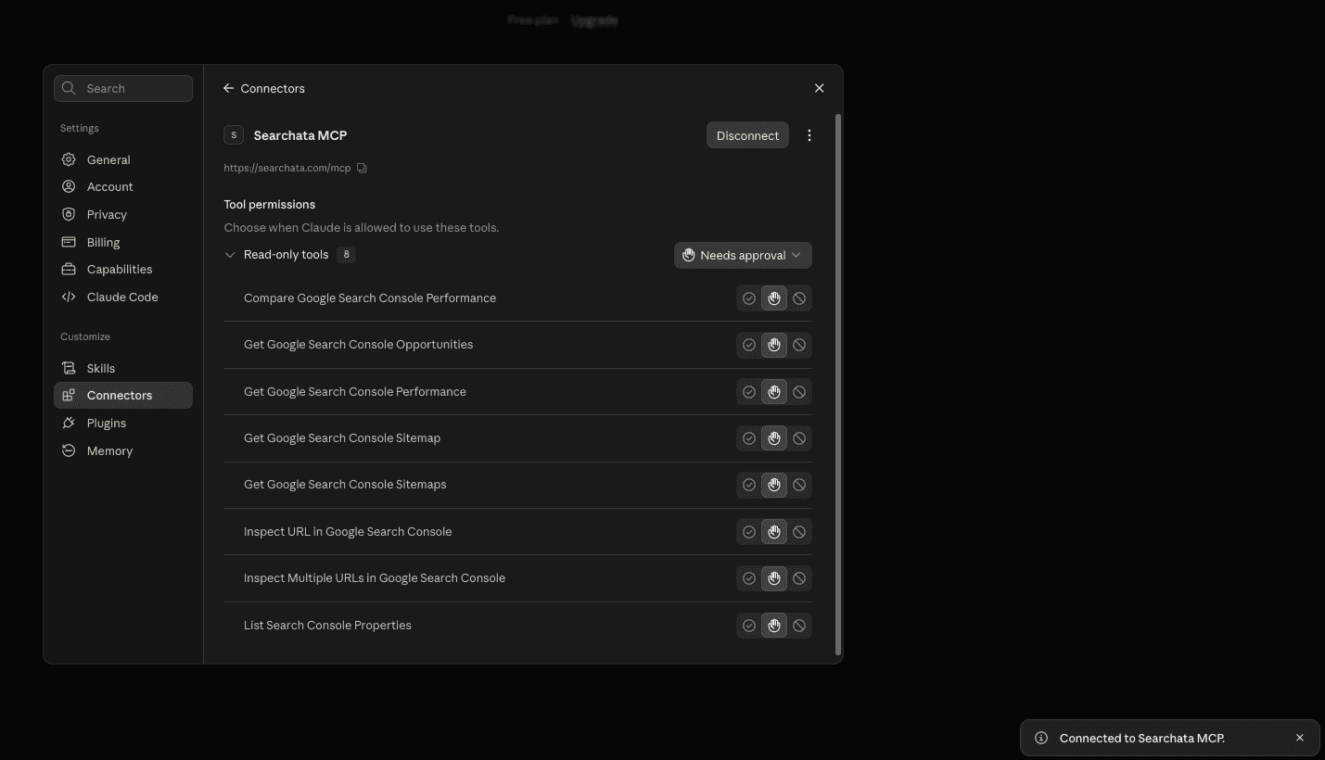Require approval for List Search Console Properties
The width and height of the screenshot is (1325, 760).
click(774, 626)
